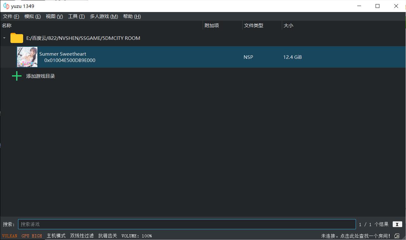Toggle 主机模式 docked mode
The height and width of the screenshot is (240, 406).
(x=56, y=236)
